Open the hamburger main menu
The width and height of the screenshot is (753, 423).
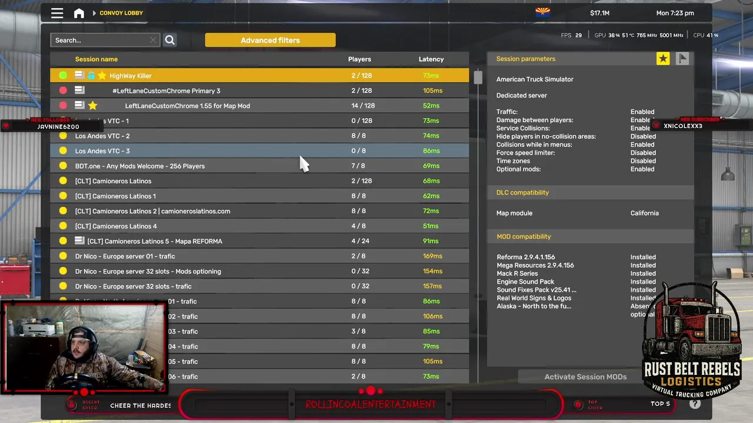(57, 13)
